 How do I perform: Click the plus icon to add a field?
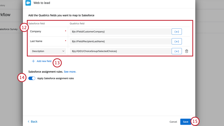pos(33,61)
